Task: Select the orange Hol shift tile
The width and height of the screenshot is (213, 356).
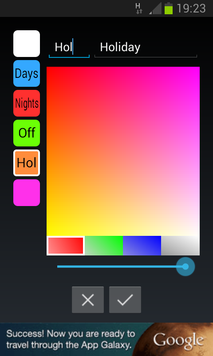Action: tap(27, 163)
